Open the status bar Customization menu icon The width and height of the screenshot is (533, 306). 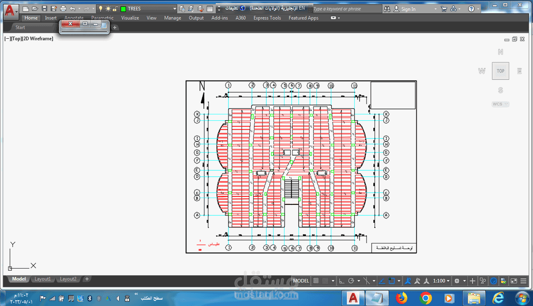[524, 281]
